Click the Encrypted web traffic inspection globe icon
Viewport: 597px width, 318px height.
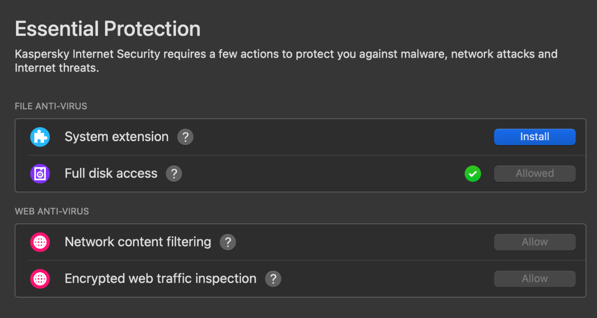click(40, 279)
